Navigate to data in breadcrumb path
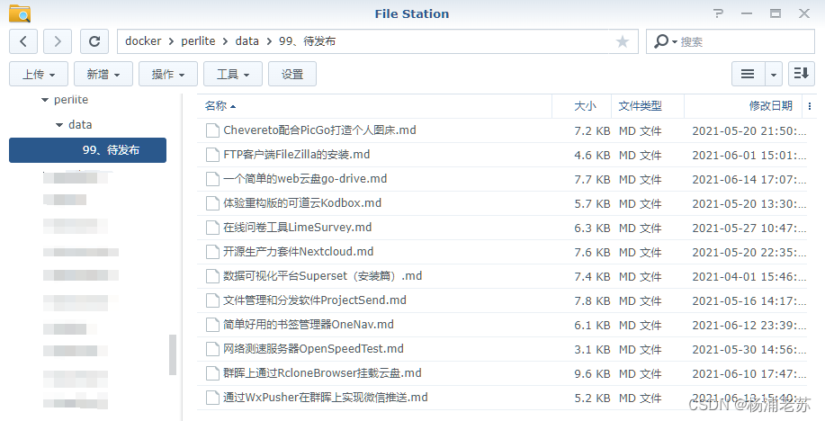The width and height of the screenshot is (825, 421). click(247, 41)
